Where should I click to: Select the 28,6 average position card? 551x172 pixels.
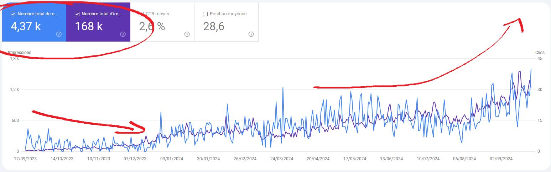click(x=227, y=22)
